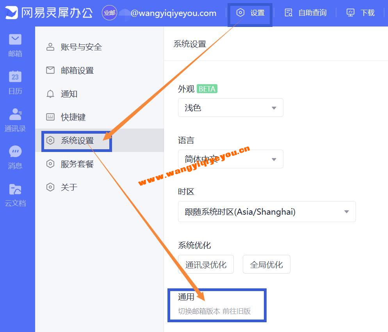388x332 pixels.
Task: Click the @wangyiqiyeyou.com account address
Action: [173, 13]
